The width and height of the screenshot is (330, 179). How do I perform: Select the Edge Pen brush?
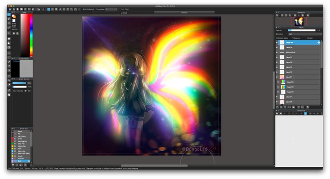coord(20,144)
